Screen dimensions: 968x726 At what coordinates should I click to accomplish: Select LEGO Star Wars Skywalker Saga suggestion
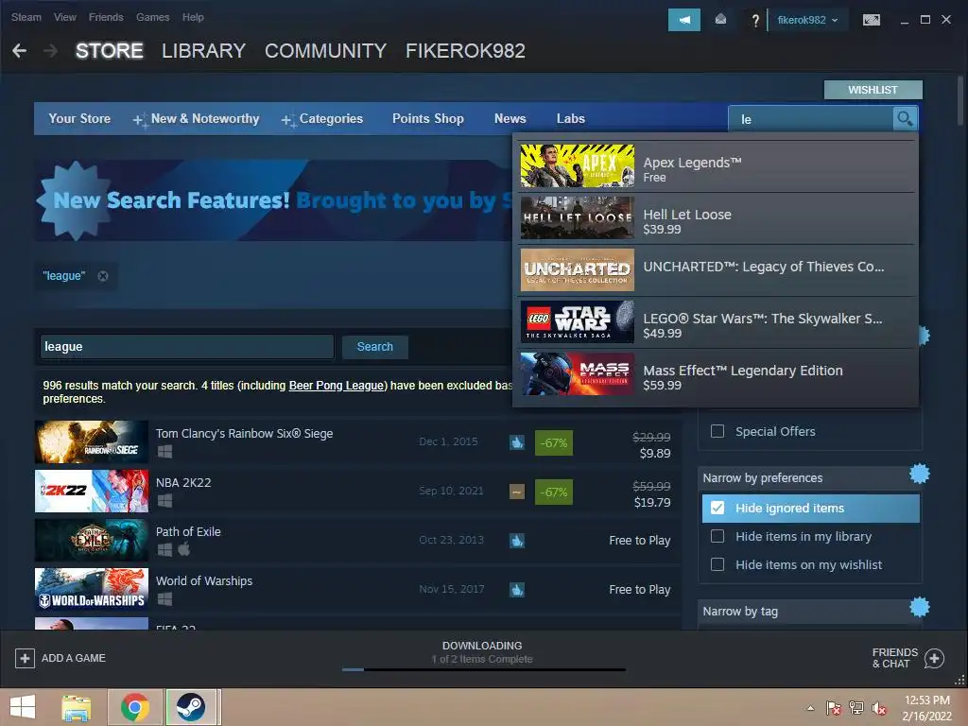[x=717, y=322]
